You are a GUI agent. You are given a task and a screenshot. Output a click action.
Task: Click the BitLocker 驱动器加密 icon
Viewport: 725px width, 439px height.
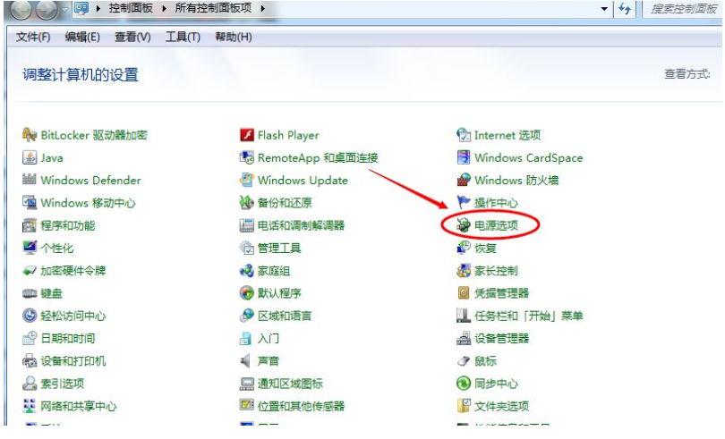pyautogui.click(x=30, y=136)
